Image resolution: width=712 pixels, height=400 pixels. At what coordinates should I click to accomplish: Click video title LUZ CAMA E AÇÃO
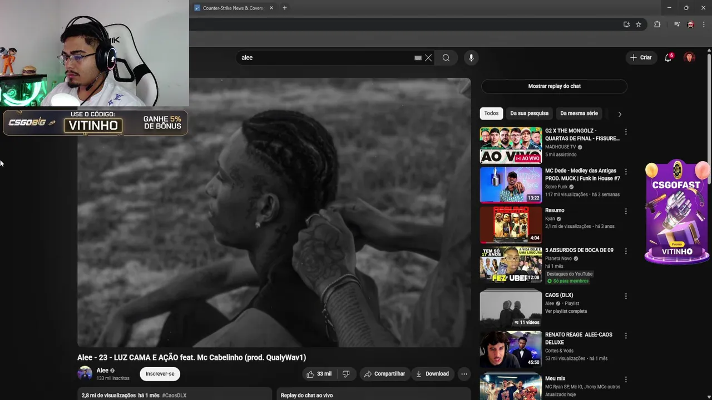click(x=191, y=357)
